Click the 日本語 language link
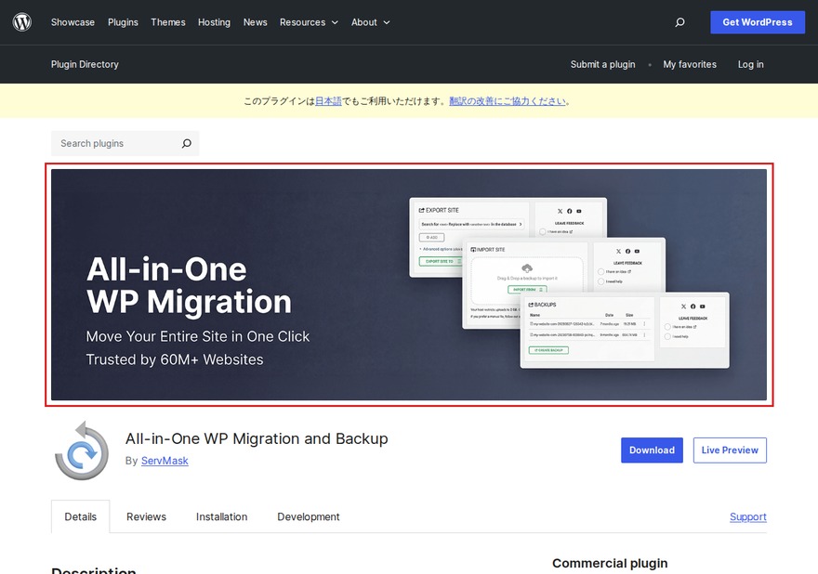818x574 pixels. (x=328, y=101)
